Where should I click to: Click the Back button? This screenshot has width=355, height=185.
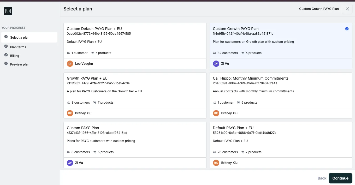coord(322,178)
